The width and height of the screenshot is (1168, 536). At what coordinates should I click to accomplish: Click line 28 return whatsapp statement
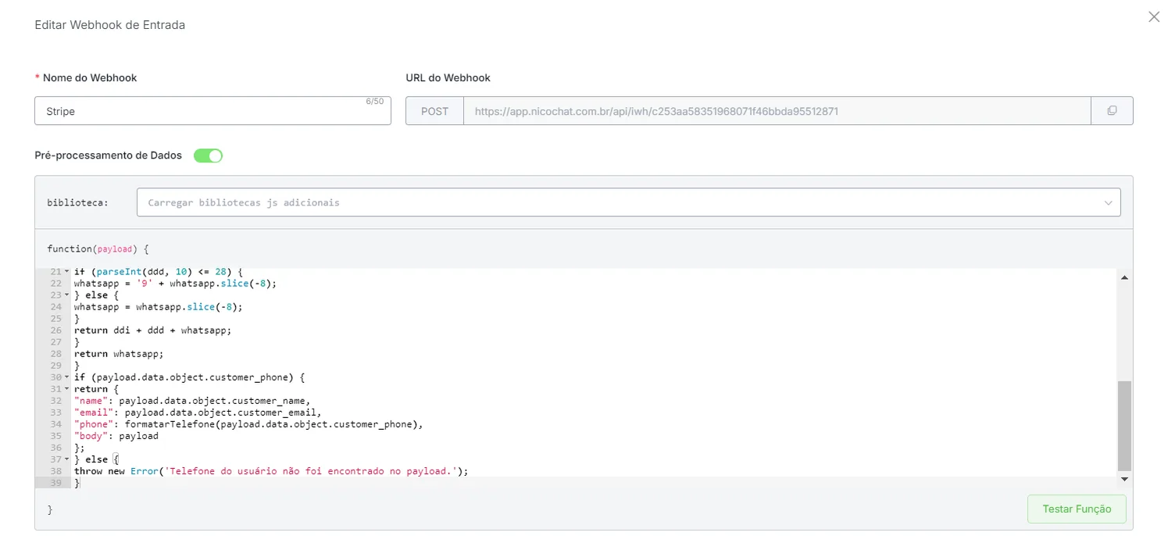pos(120,354)
